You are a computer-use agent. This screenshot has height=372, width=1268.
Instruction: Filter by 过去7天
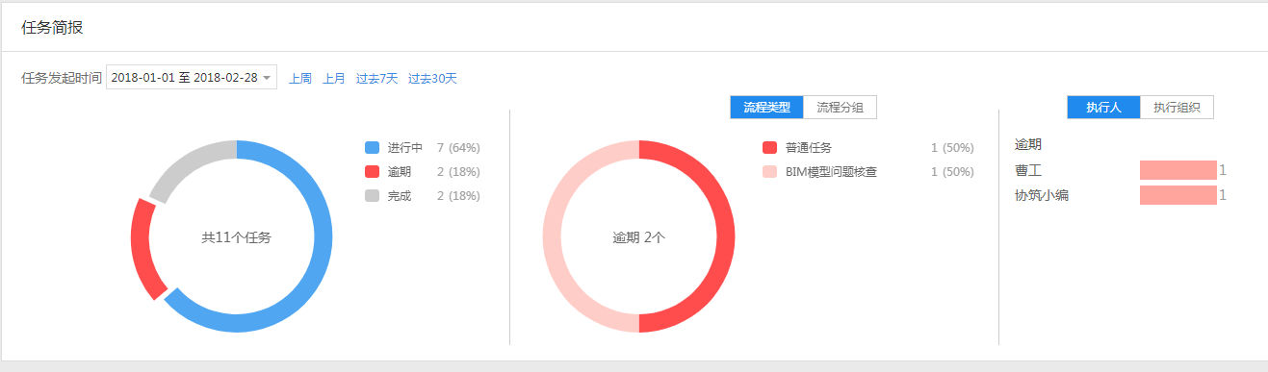click(376, 79)
